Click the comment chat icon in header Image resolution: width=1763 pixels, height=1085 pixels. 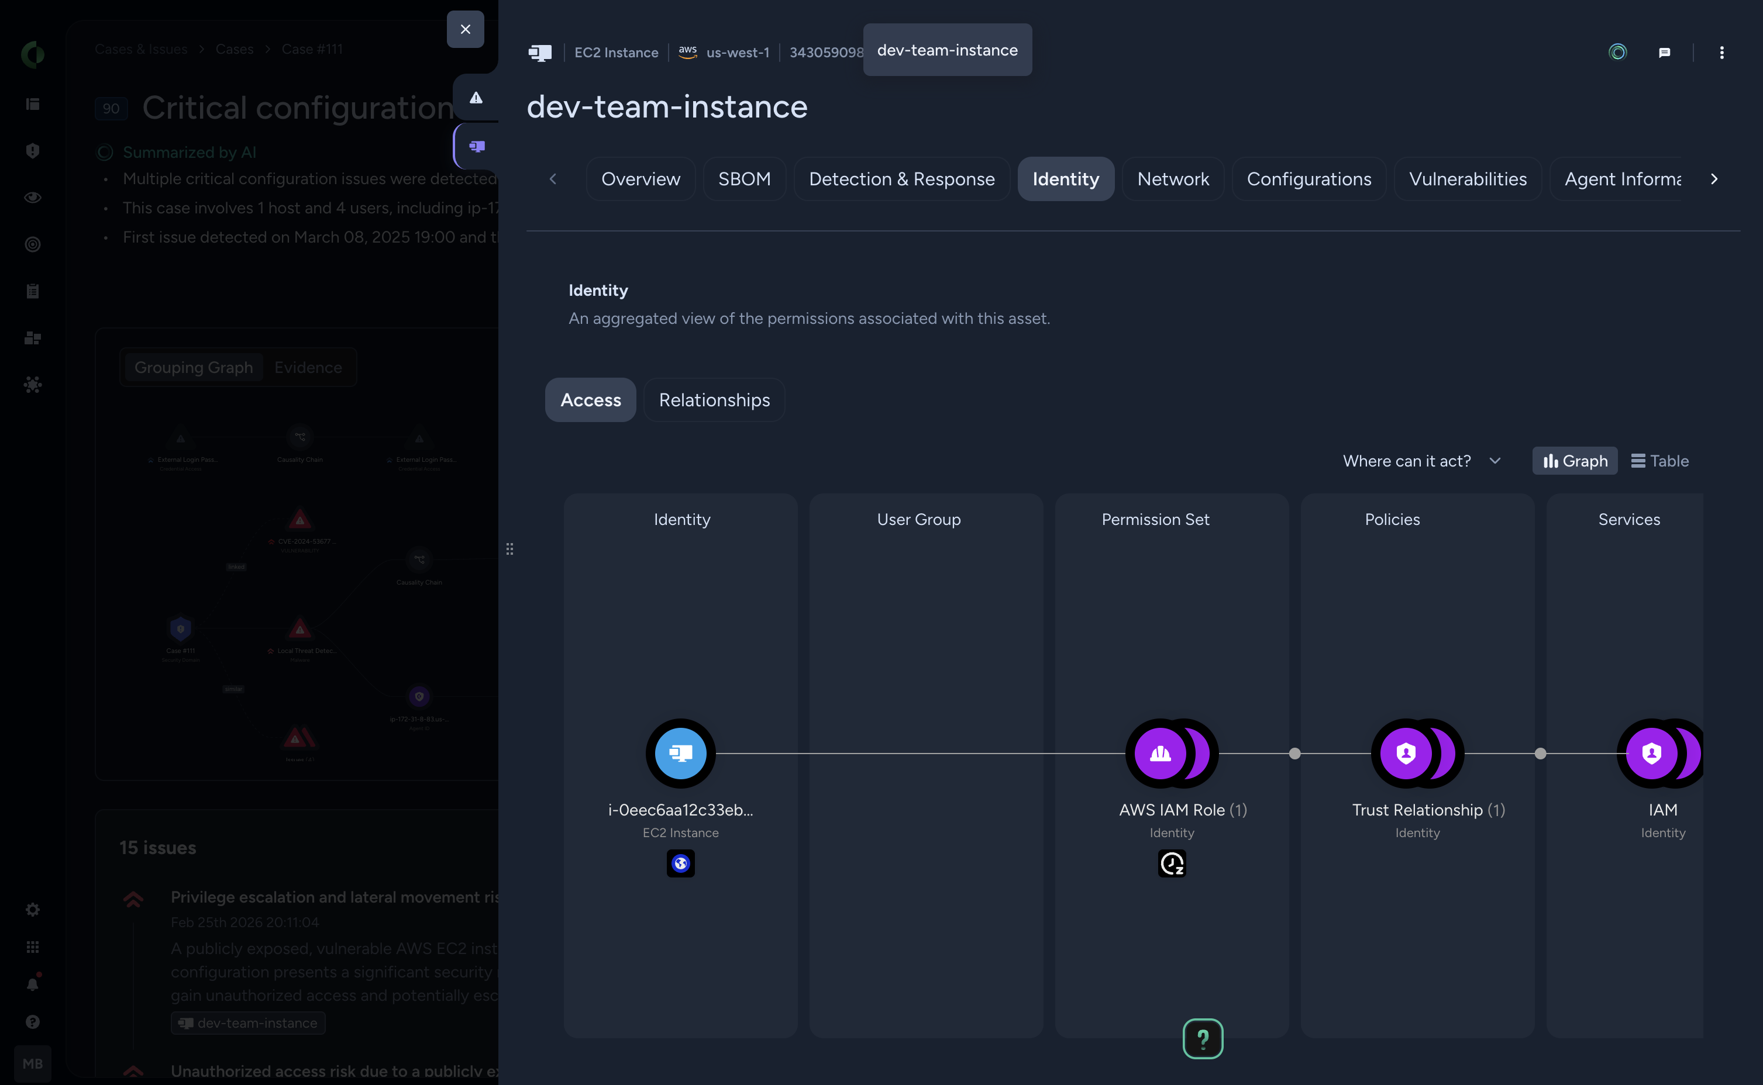click(x=1664, y=53)
